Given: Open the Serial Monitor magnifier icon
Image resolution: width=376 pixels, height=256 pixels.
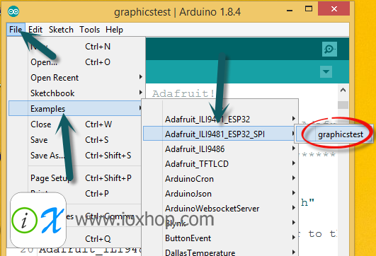Looking at the screenshot, I should coord(329,50).
